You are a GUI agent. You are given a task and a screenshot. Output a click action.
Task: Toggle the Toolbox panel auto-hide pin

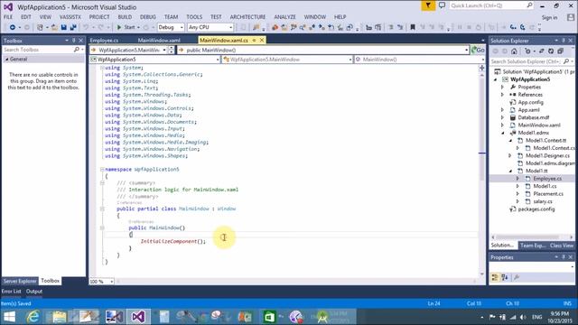coord(74,41)
